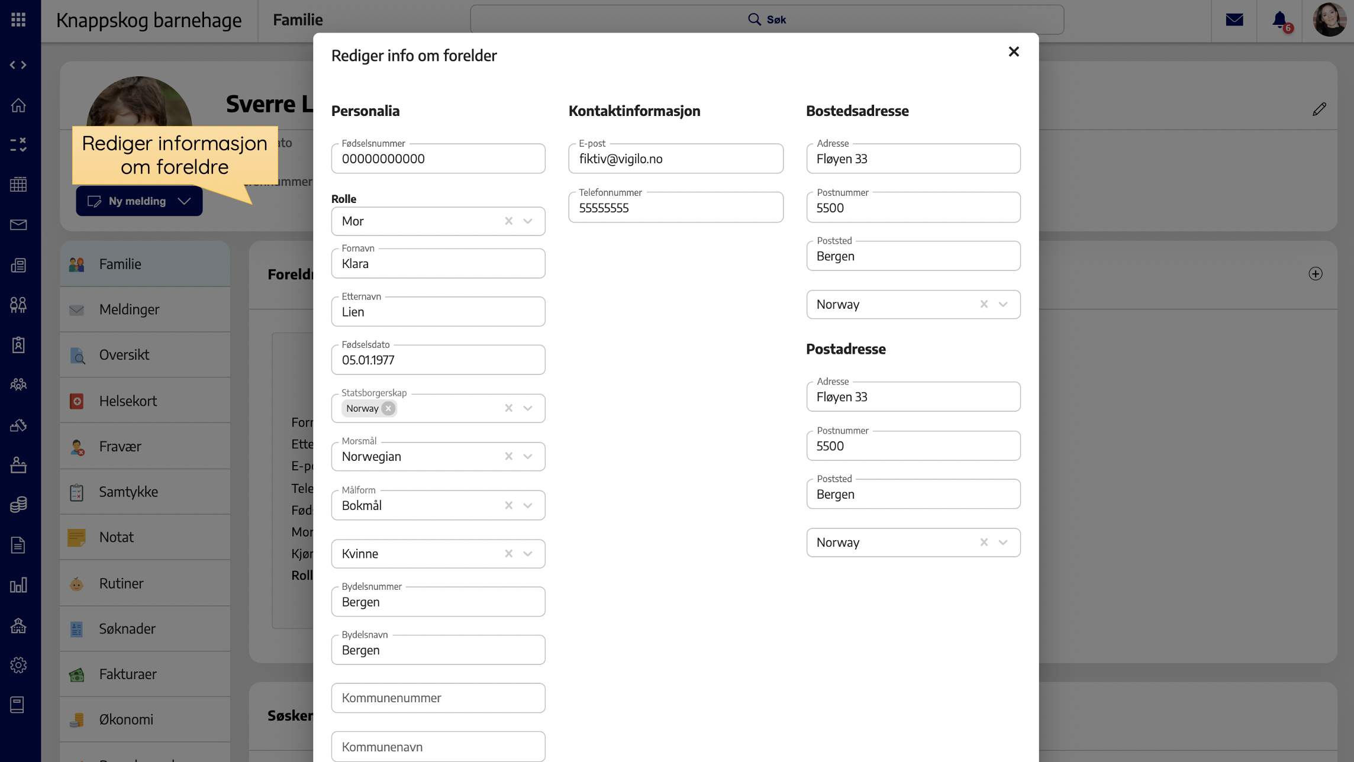
Task: Select Meldinger in the side menu
Action: pyautogui.click(x=145, y=309)
